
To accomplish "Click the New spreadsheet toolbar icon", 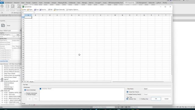I will tap(23, 9).
